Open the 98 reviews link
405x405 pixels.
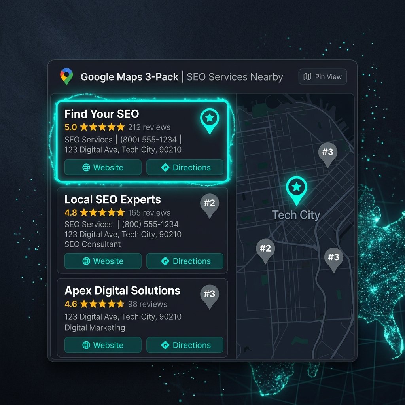[148, 304]
